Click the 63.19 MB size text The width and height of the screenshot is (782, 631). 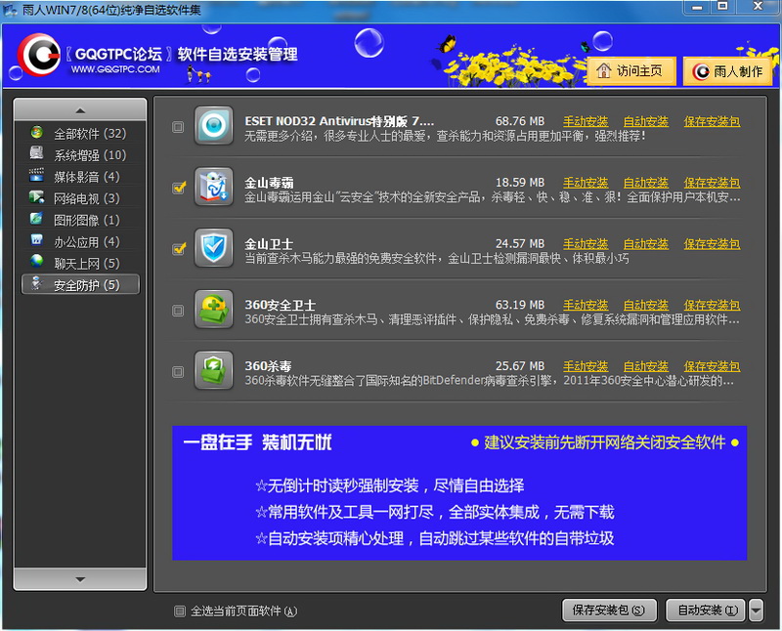pos(520,305)
